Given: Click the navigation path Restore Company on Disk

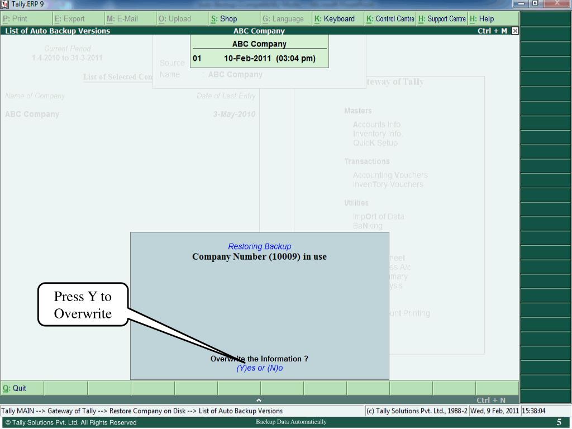Looking at the screenshot, I should [x=147, y=411].
